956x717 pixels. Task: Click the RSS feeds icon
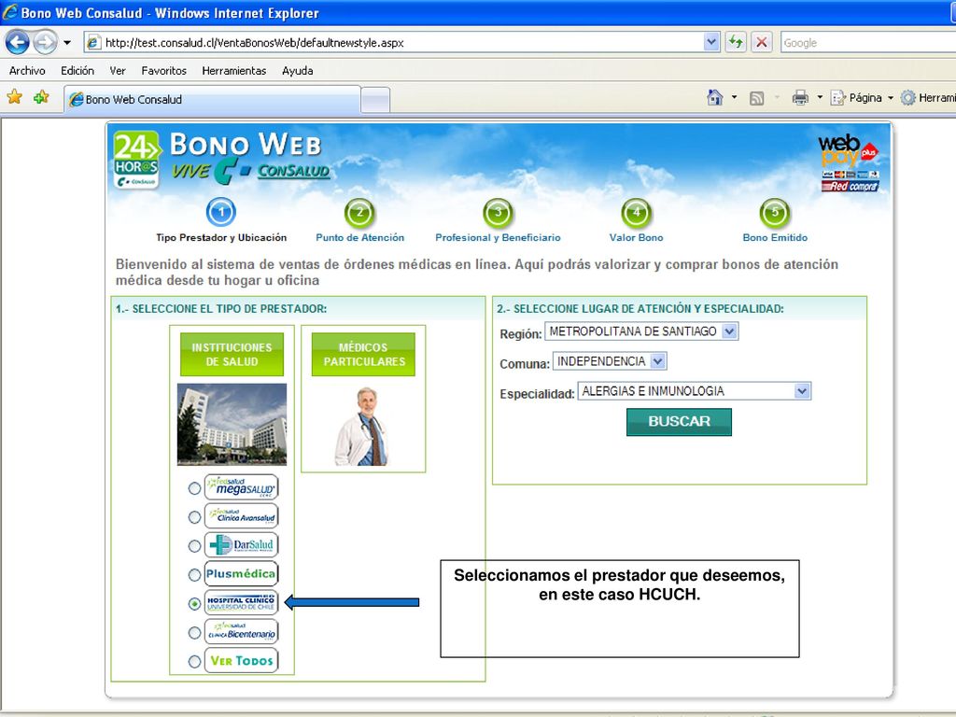tap(756, 98)
